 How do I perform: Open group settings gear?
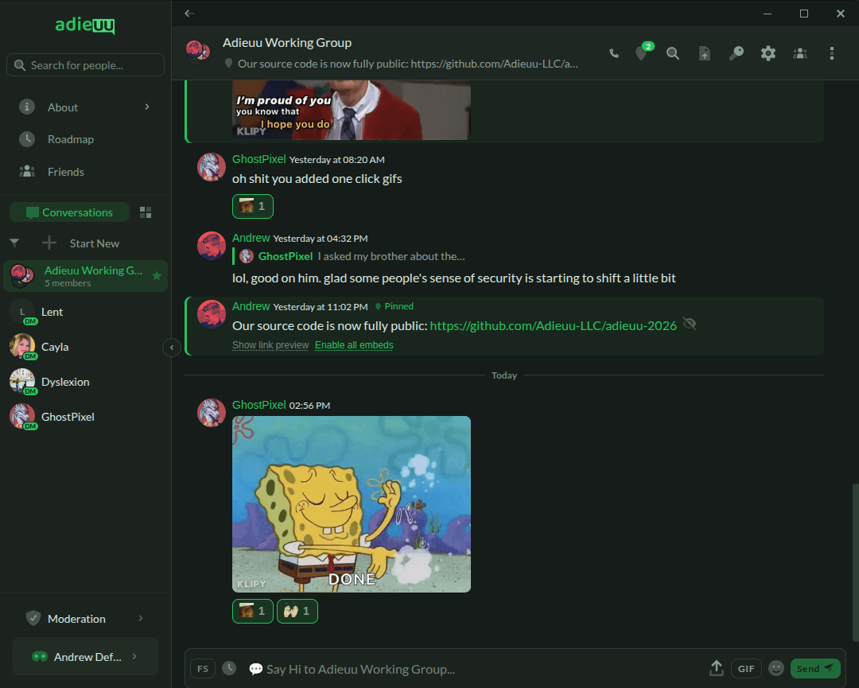(x=768, y=53)
